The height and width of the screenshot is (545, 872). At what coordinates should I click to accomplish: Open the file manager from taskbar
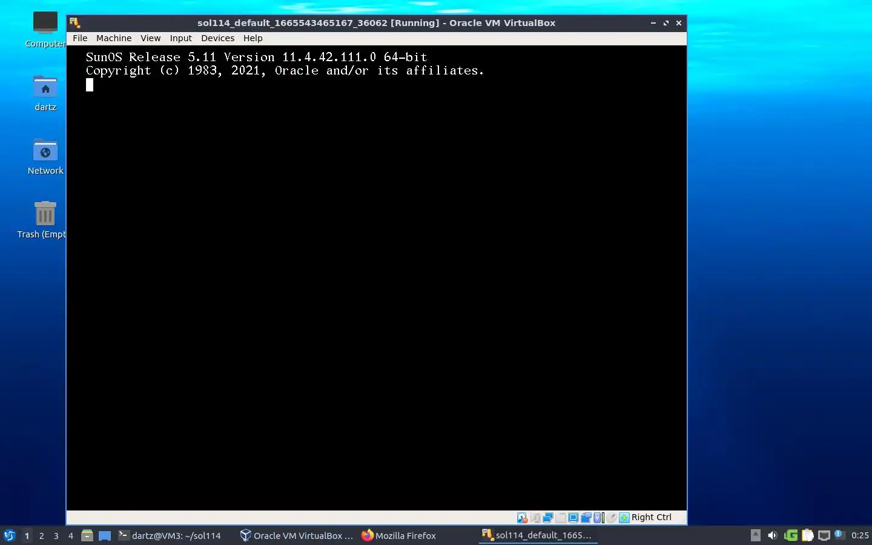[87, 535]
